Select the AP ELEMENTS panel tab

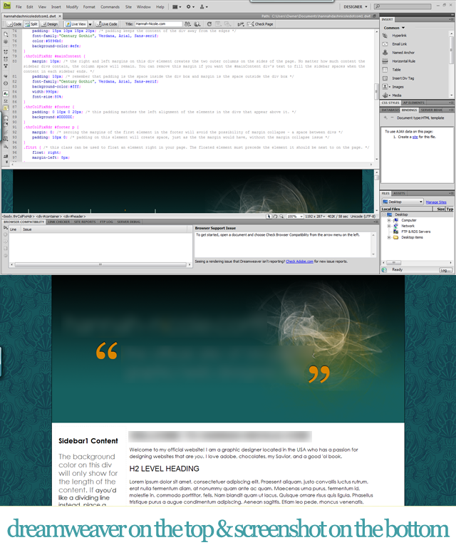(413, 103)
